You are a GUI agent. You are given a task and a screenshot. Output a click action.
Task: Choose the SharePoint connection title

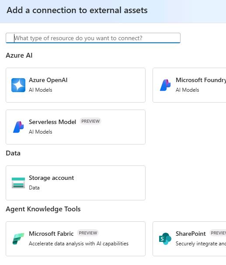[191, 234]
